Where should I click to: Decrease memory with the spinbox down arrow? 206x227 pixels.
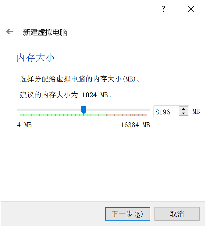(183, 113)
